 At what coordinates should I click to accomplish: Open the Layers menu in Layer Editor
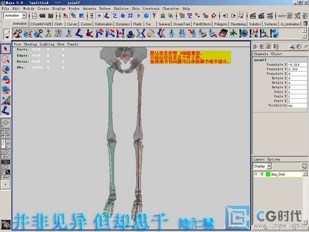259,159
